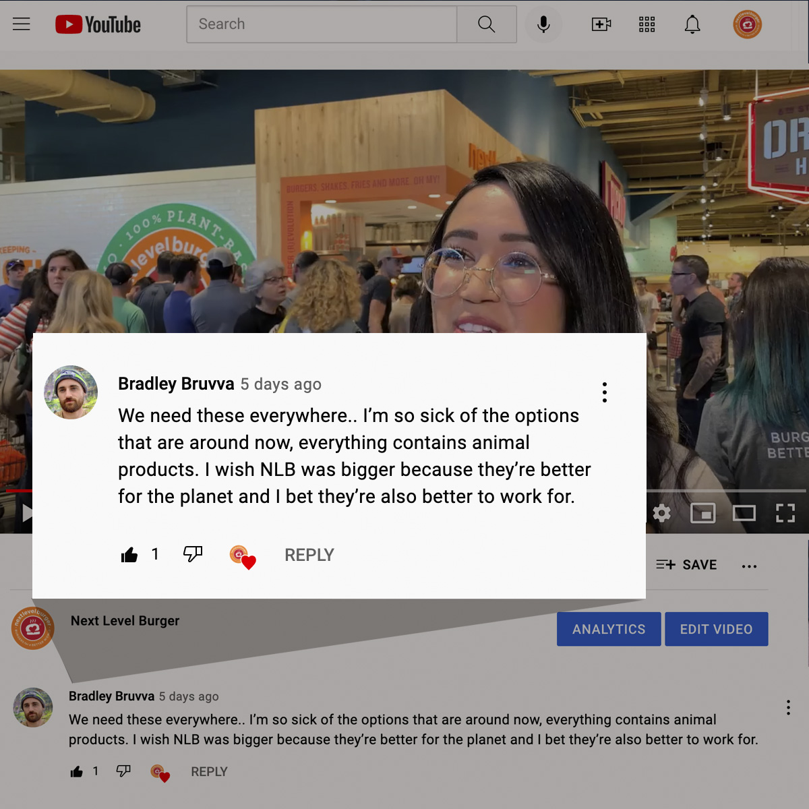Image resolution: width=809 pixels, height=809 pixels.
Task: Open options menu on enlarged comment
Action: pyautogui.click(x=605, y=392)
